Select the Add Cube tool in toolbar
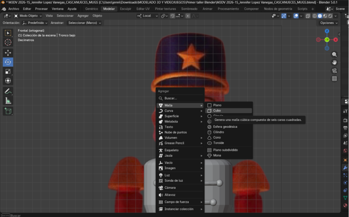The width and height of the screenshot is (349, 217). pyautogui.click(x=8, y=111)
